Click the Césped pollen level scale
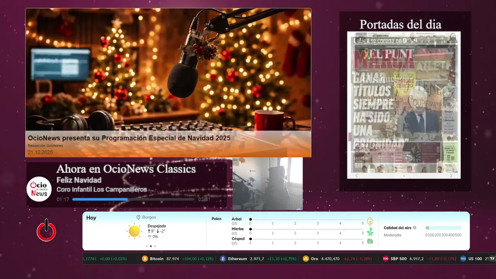Image resolution: width=496 pixels, height=279 pixels. coord(307,239)
